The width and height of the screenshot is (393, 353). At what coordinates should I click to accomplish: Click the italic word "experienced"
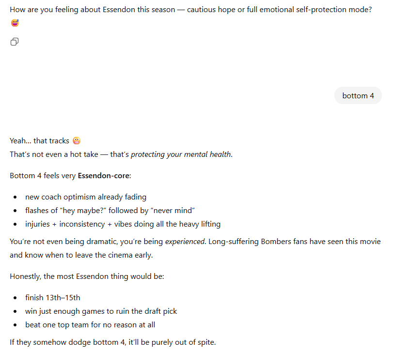185,241
